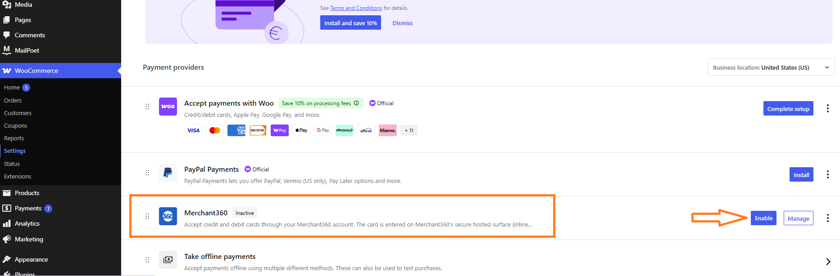Open the WooCommerce Settings submenu
Viewport: 840px width, 276px height.
click(15, 151)
